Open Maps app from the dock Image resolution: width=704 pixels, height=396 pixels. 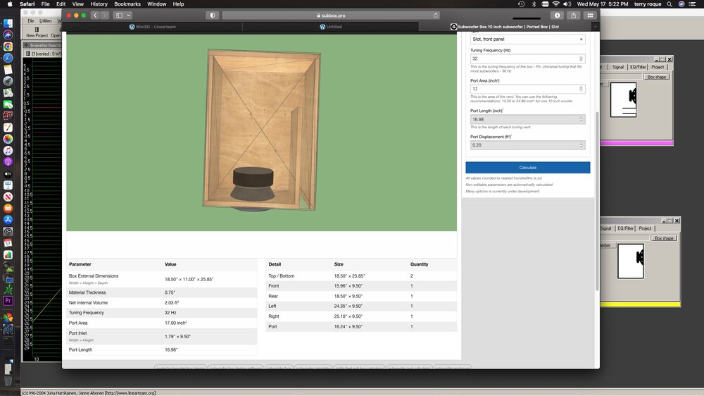click(x=8, y=93)
